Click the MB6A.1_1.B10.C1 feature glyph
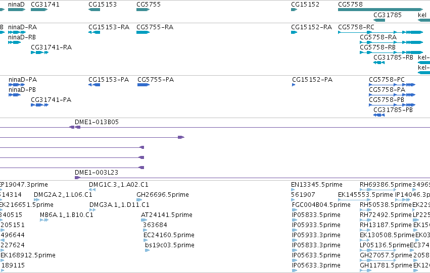This screenshot has width=430, height=273. (44, 220)
